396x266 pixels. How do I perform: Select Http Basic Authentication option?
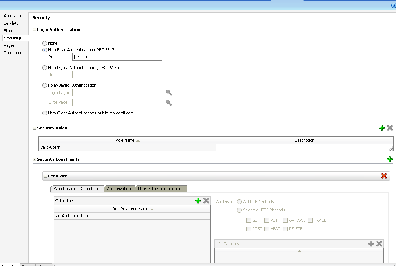(x=44, y=50)
